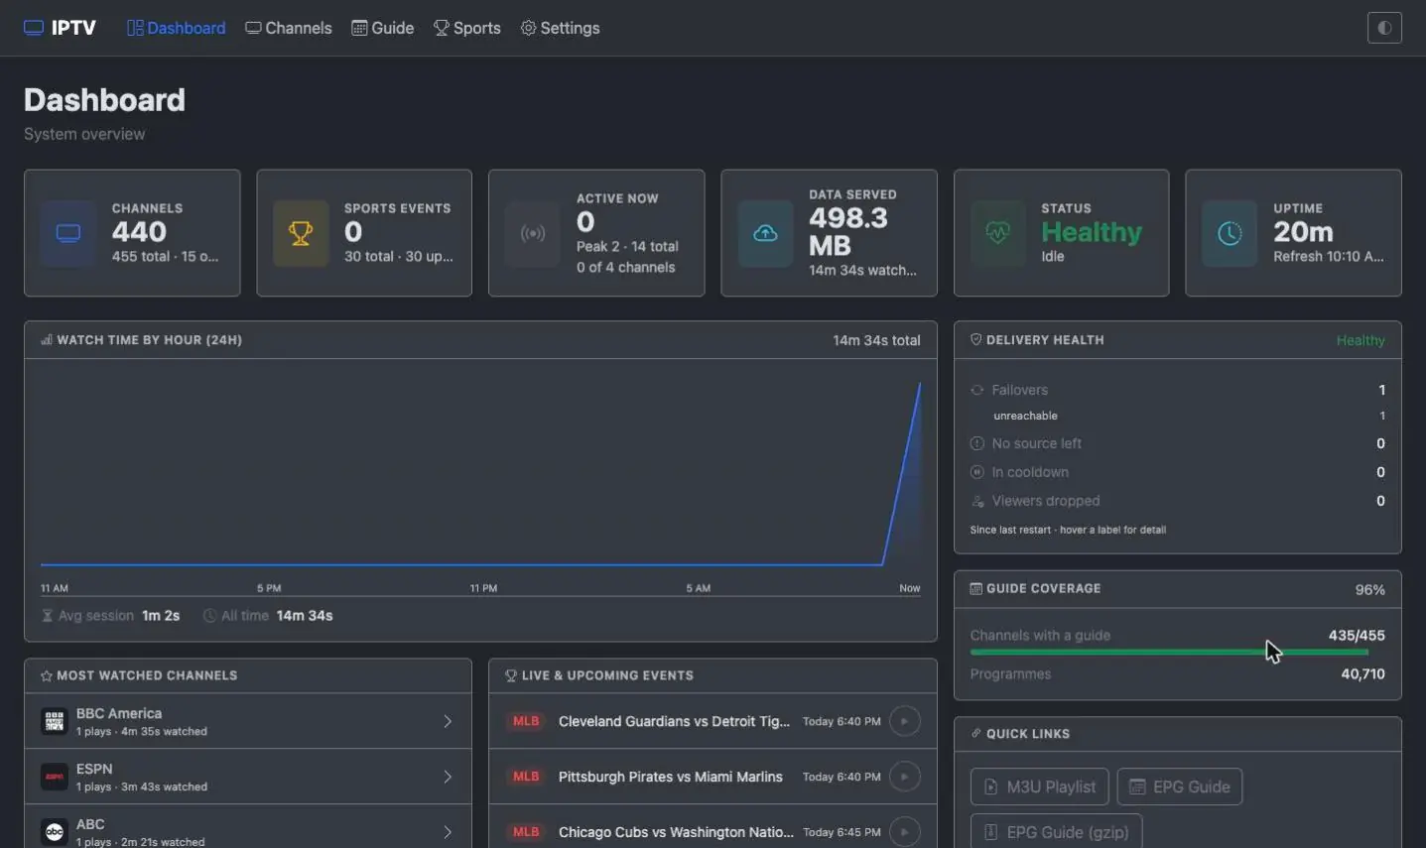Image resolution: width=1426 pixels, height=848 pixels.
Task: Click the BBC America channel logo
Action: [x=55, y=721]
